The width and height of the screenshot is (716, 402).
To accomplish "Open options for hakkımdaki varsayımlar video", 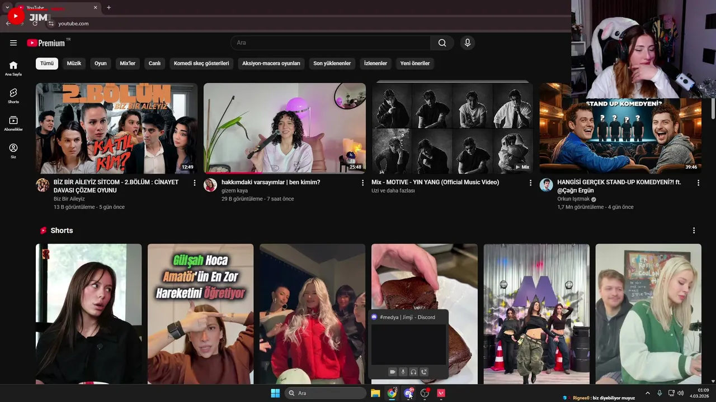I will tap(362, 183).
